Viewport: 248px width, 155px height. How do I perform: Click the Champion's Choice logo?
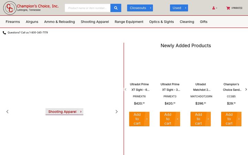pyautogui.click(x=31, y=8)
